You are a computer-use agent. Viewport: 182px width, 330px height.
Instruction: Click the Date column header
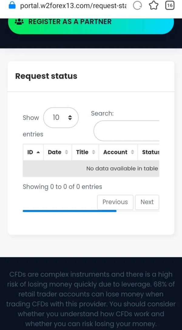click(55, 152)
